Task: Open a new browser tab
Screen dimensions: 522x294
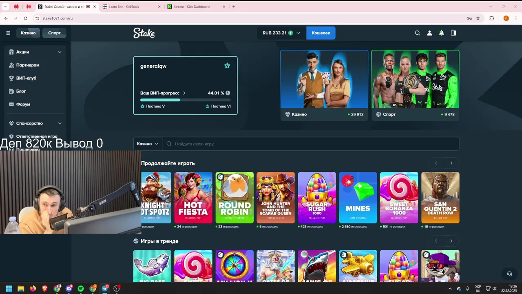Action: [x=234, y=7]
